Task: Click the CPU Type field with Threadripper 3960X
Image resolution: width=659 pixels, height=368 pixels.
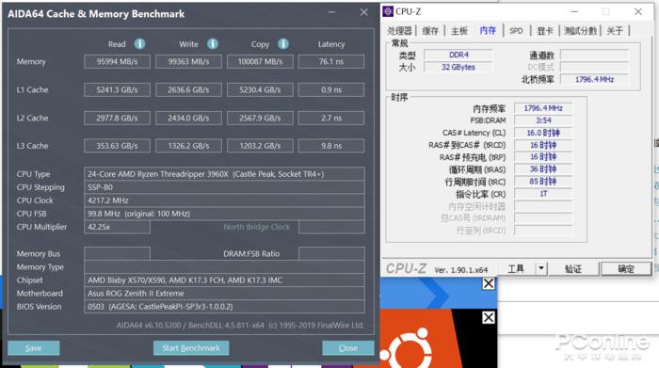Action: tap(224, 174)
